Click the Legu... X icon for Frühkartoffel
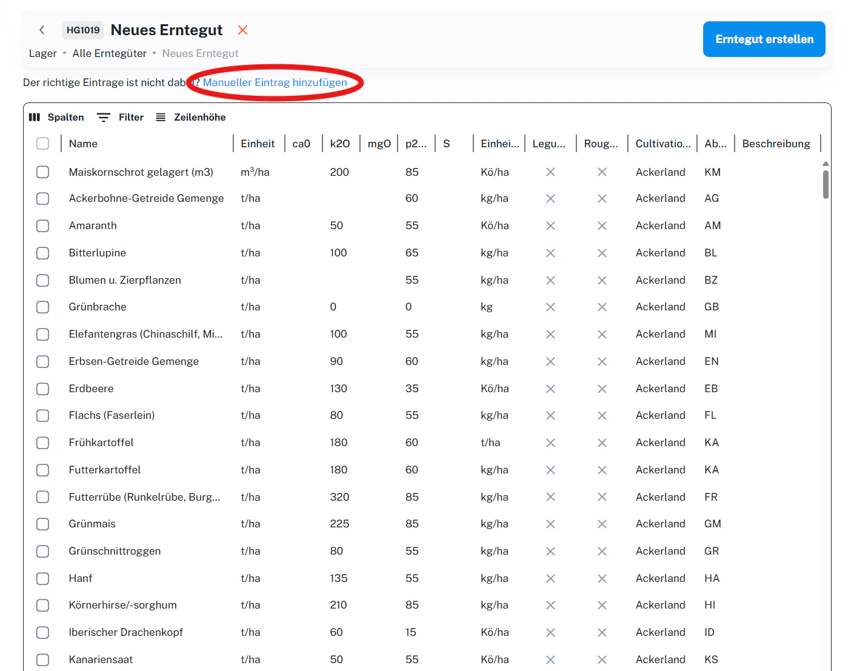 (550, 442)
